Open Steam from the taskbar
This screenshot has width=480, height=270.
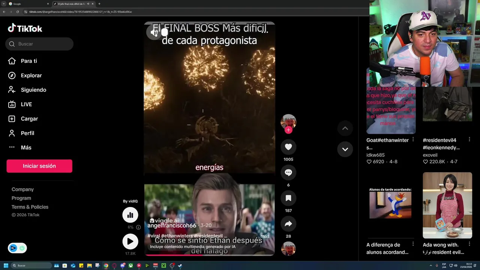pos(180,265)
